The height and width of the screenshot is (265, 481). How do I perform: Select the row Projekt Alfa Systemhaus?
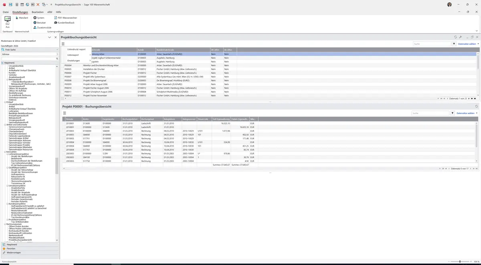[270, 77]
